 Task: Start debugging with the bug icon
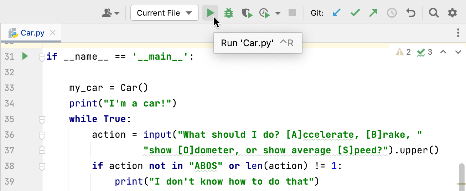pyautogui.click(x=228, y=13)
